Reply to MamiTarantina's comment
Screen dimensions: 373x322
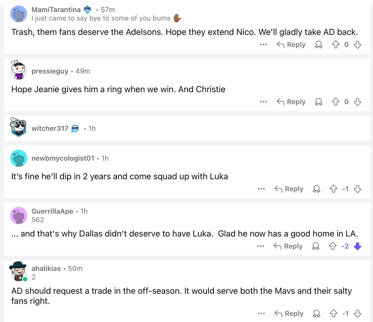(x=291, y=44)
